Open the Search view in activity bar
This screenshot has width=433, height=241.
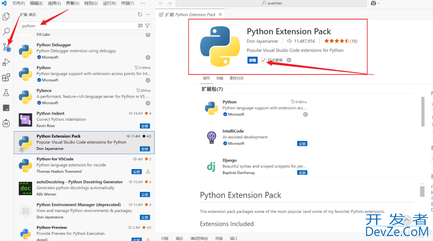tap(6, 32)
